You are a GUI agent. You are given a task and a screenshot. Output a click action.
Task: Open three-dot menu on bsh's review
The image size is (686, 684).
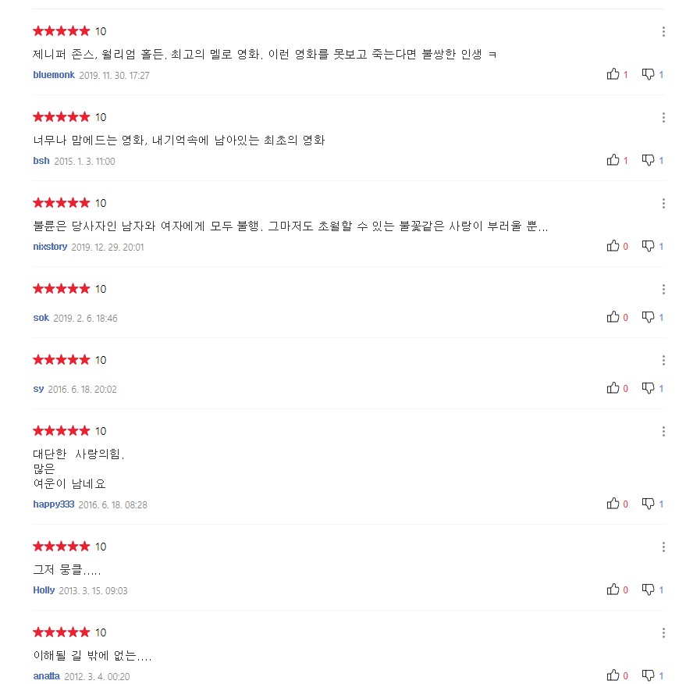[663, 118]
